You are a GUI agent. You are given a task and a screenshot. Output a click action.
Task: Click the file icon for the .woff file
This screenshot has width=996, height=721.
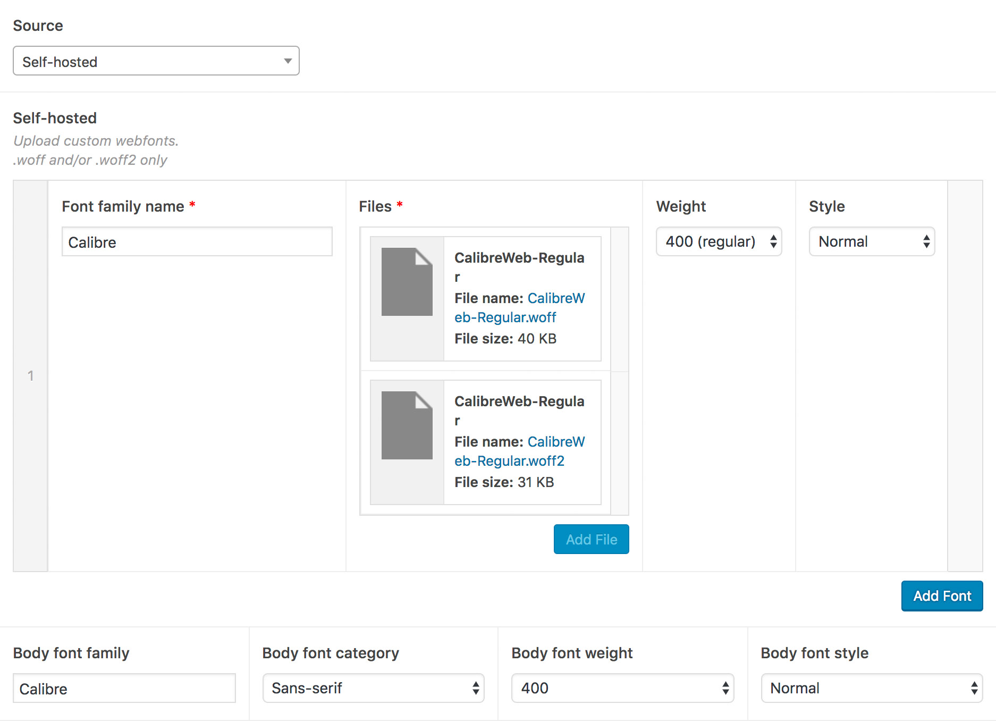tap(407, 282)
